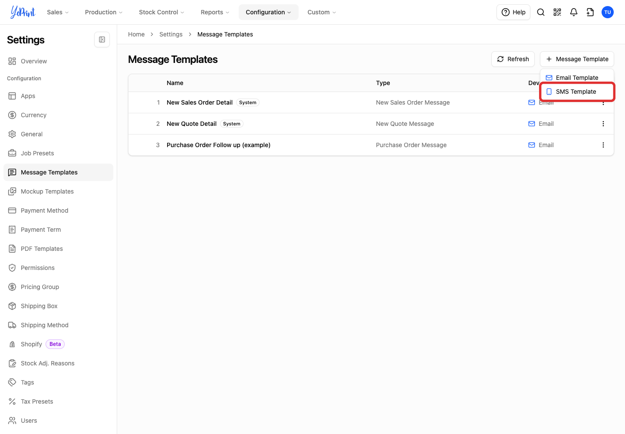Click the Shipping Box cube icon
The width and height of the screenshot is (625, 434).
(12, 306)
